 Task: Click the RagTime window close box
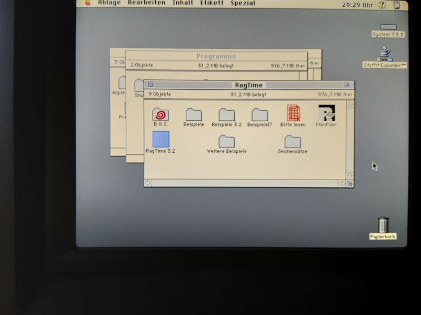[x=151, y=85]
